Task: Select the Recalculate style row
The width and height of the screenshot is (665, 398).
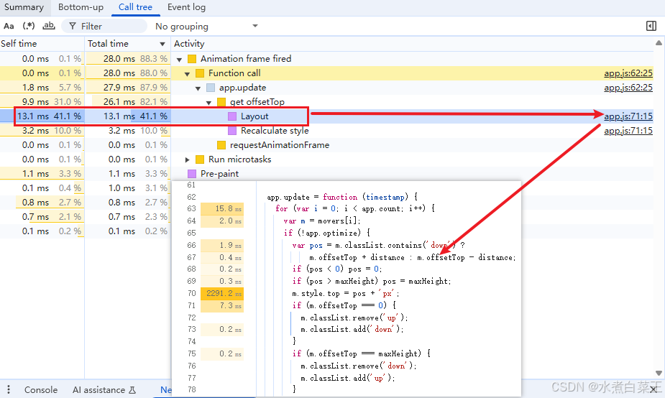Action: [326, 131]
